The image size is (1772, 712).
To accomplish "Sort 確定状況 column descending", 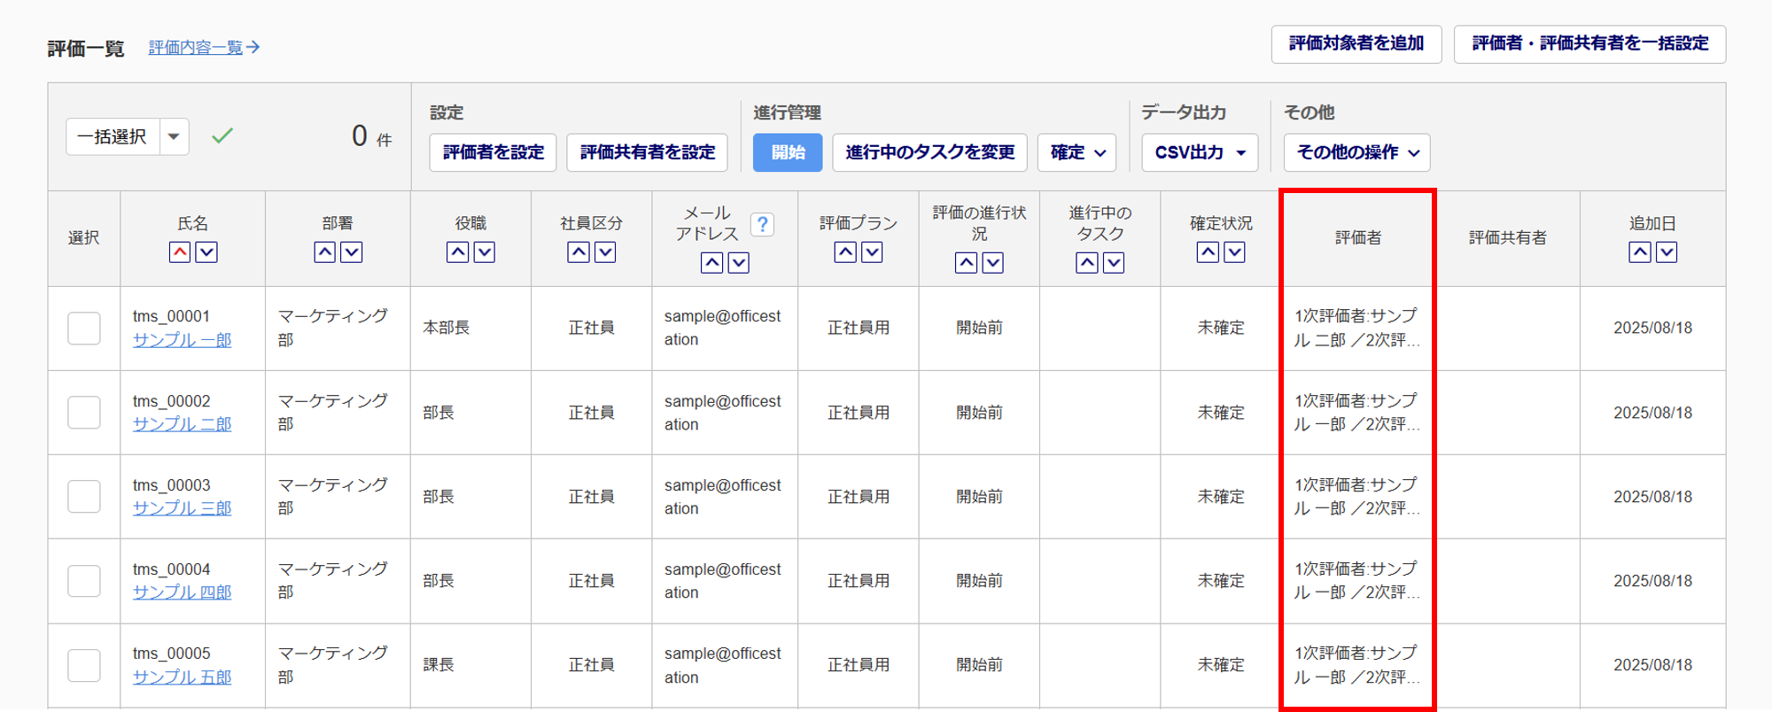I will click(1234, 252).
